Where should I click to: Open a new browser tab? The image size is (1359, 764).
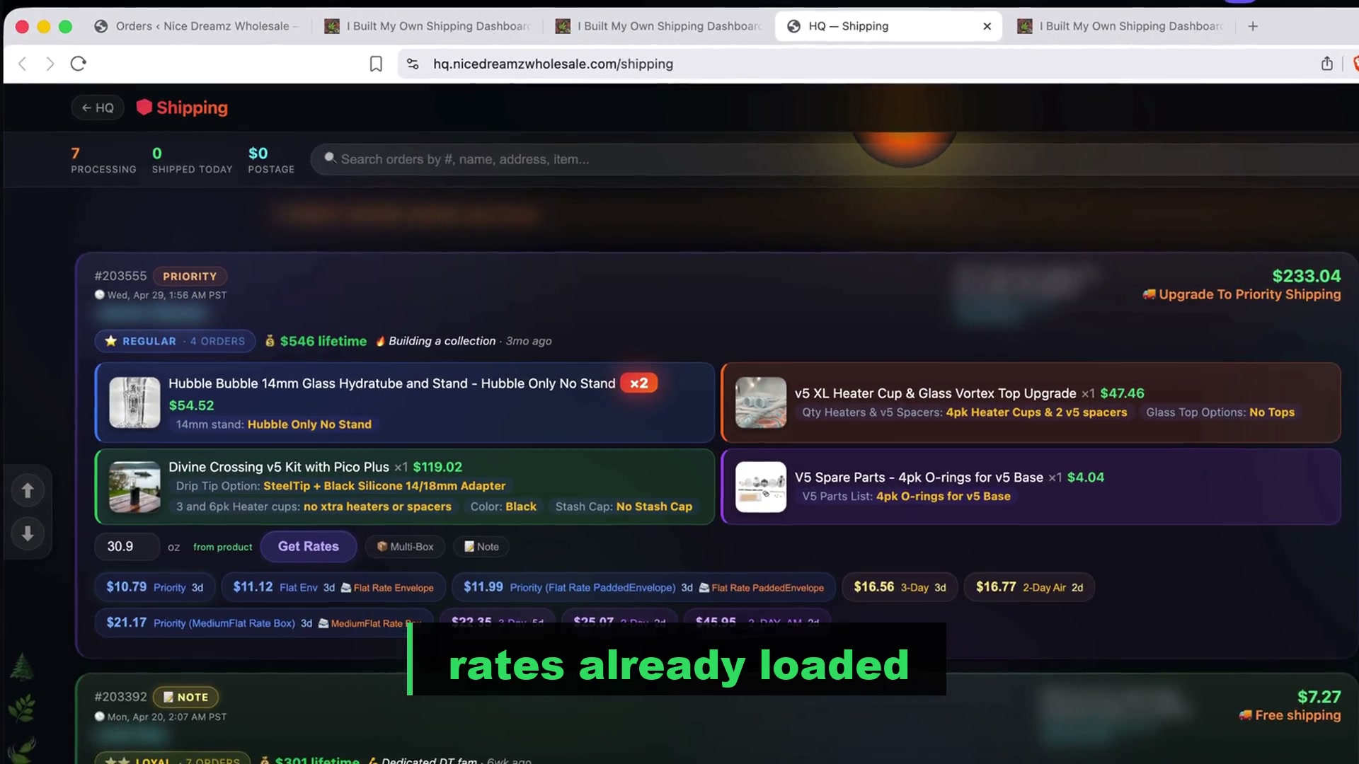point(1253,26)
